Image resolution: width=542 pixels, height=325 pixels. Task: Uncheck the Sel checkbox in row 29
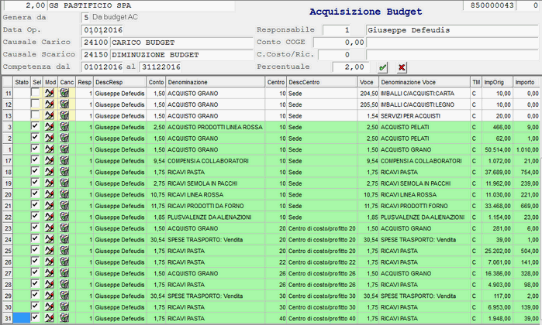[35, 295]
